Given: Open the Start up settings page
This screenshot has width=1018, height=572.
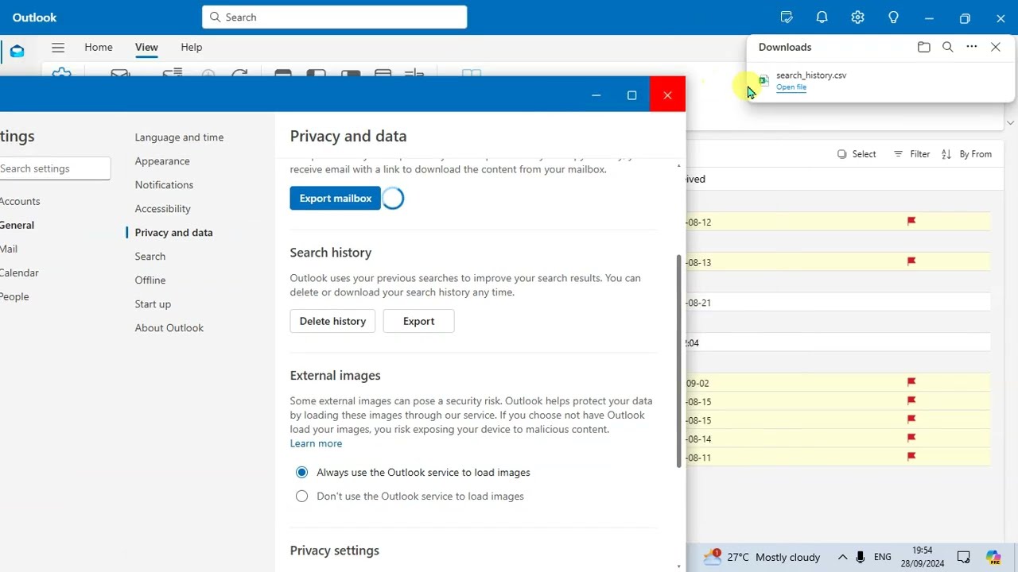Looking at the screenshot, I should (x=153, y=304).
